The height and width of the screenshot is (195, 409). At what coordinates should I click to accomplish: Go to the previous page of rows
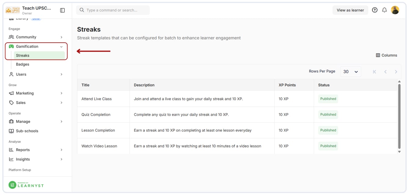tap(385, 72)
